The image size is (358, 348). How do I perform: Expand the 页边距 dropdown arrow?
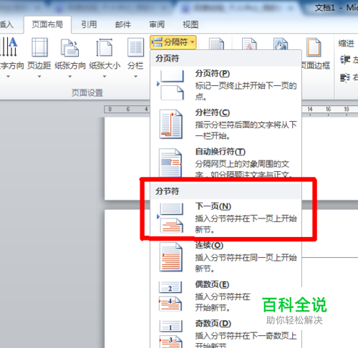39,77
